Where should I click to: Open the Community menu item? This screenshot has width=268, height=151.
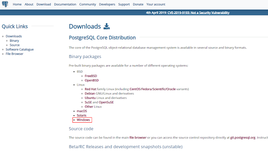(88, 4)
